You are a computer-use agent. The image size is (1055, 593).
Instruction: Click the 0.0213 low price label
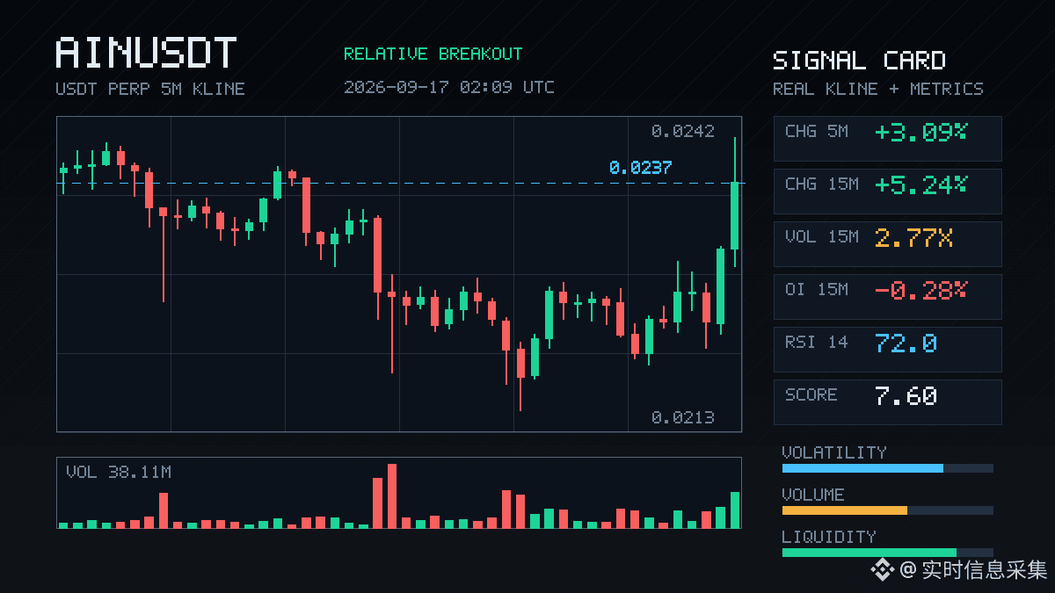tap(682, 417)
